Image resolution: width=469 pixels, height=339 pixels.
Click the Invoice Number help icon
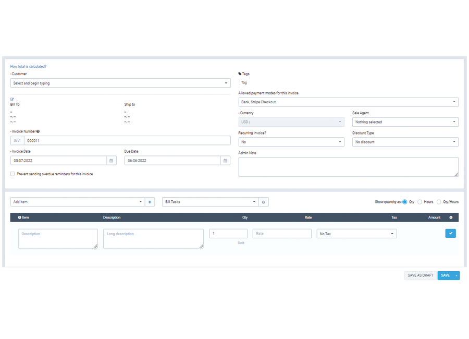(38, 131)
